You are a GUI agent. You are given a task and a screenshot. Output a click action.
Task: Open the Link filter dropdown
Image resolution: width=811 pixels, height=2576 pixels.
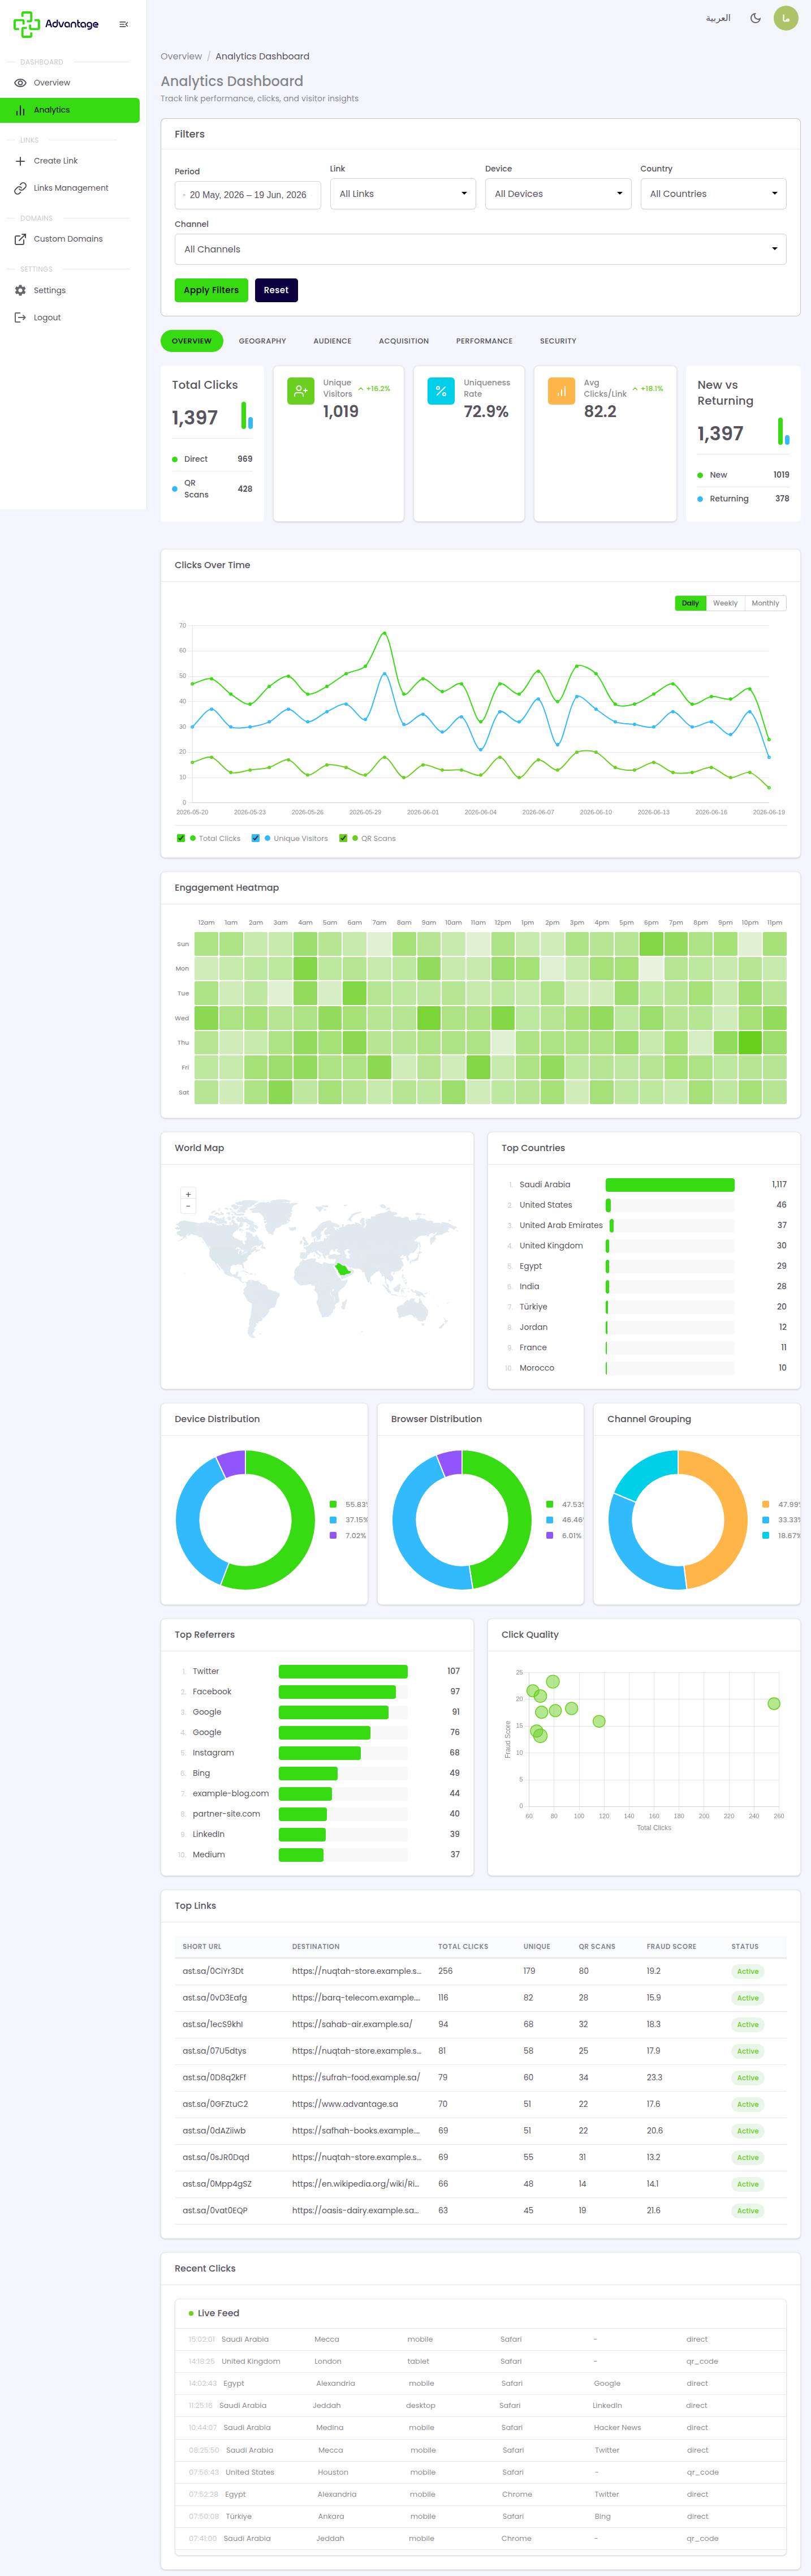pyautogui.click(x=403, y=194)
